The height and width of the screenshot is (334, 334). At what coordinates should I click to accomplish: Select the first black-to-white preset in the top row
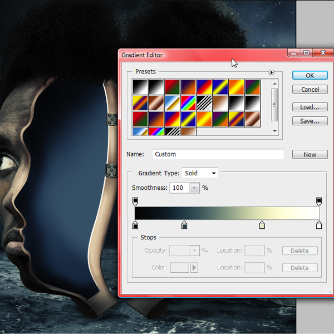140,87
